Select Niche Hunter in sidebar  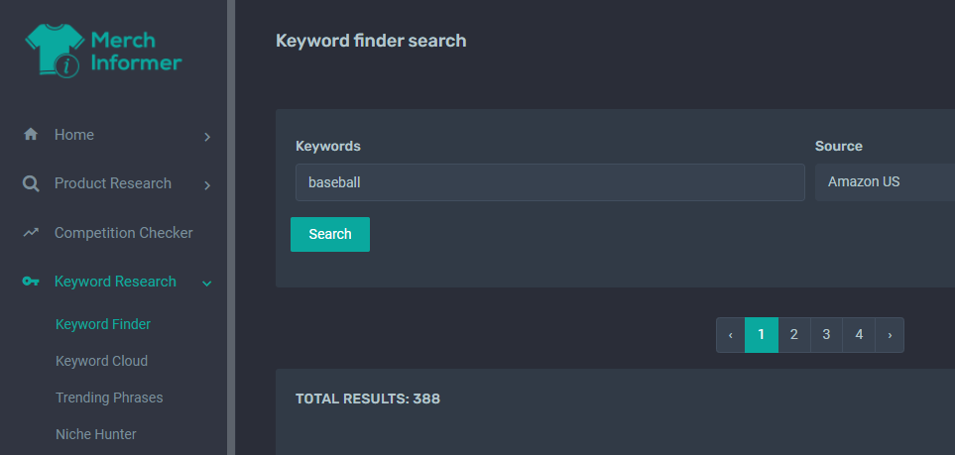(95, 434)
